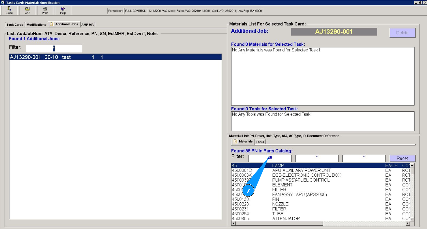
Task: Click the 'No Any Materials was Found' message
Action: (x=276, y=50)
